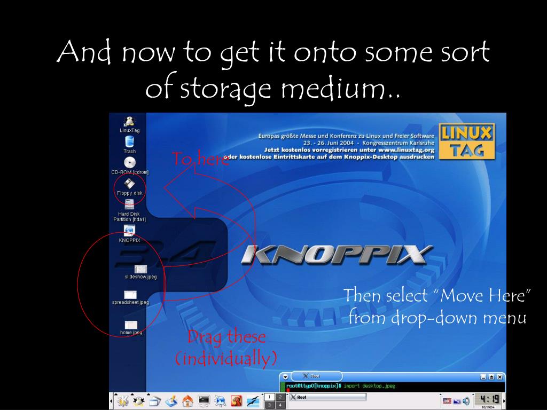Expand the arrow above the penguin menu
Viewport: 547px width, 410px height.
[132, 395]
